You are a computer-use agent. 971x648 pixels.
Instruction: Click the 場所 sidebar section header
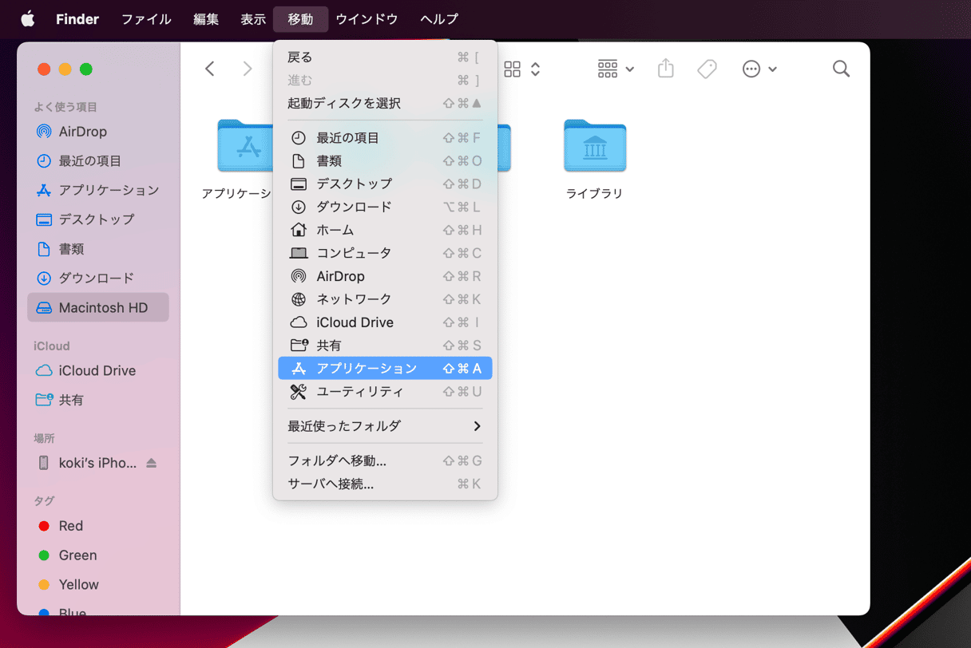pos(44,438)
